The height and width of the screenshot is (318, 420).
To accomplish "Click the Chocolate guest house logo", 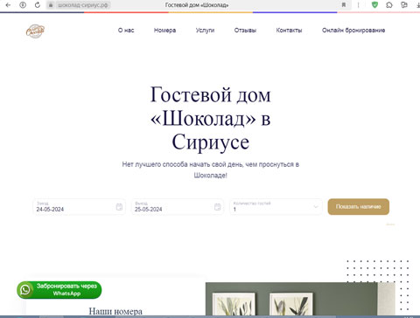I will [35, 31].
